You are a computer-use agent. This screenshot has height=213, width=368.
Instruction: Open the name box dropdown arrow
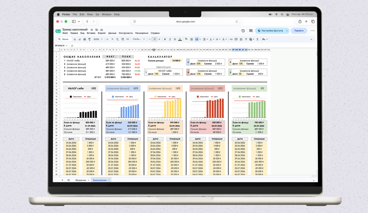tap(67, 46)
